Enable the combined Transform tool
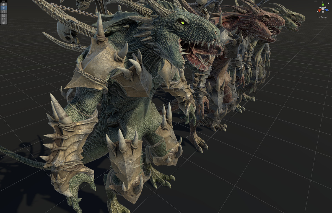 [4, 23]
